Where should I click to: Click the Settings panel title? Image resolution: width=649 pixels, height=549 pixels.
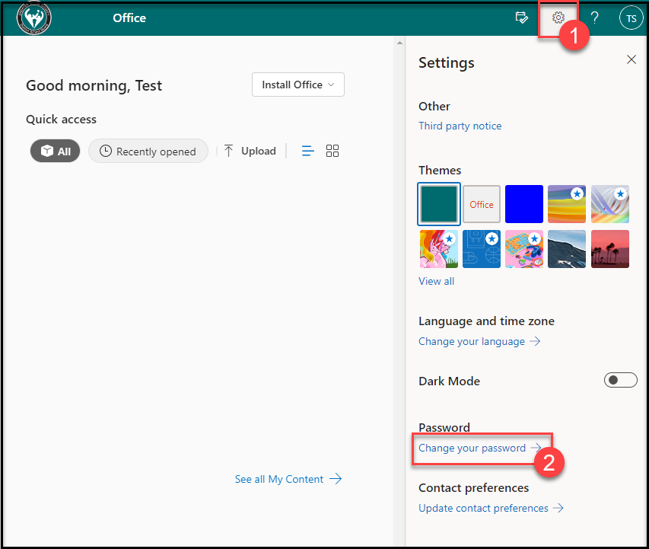click(x=446, y=62)
